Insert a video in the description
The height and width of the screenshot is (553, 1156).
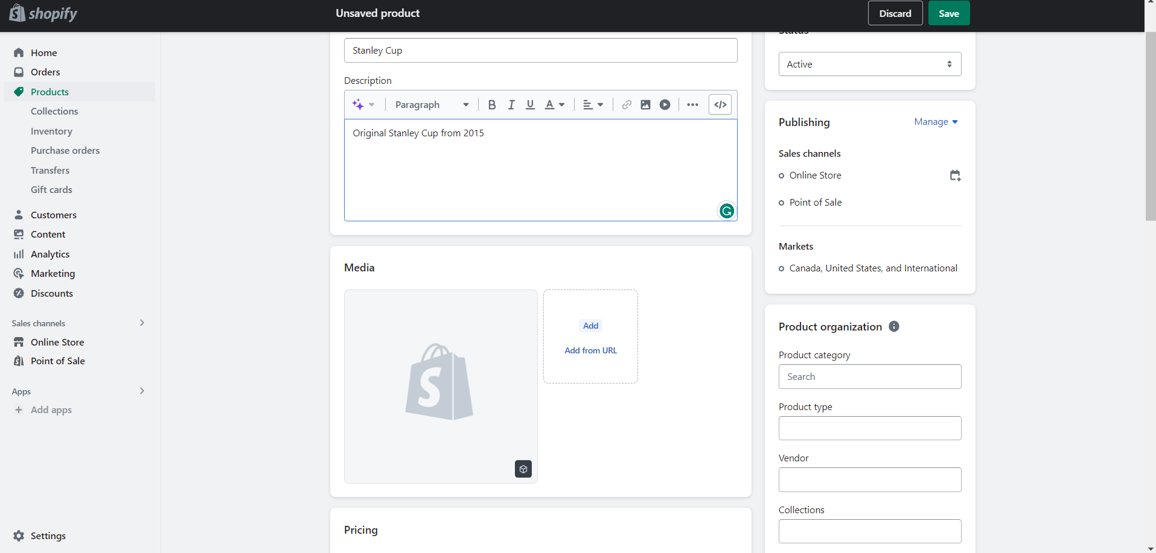click(665, 104)
